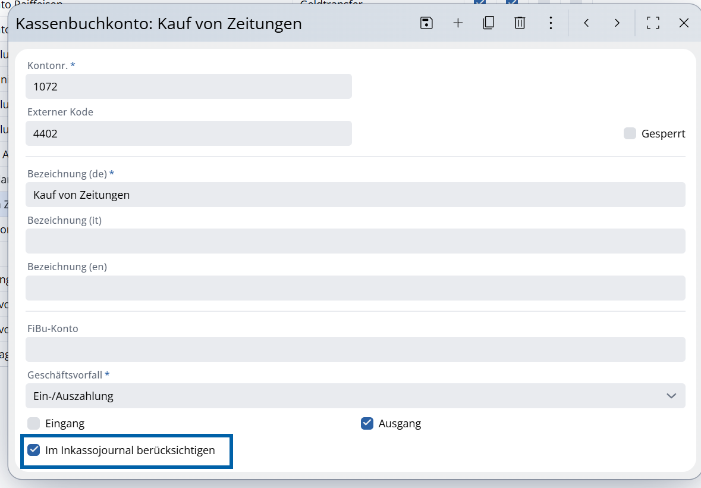Click the Bezeichnung (de) text field
This screenshot has width=701, height=488.
(x=355, y=195)
